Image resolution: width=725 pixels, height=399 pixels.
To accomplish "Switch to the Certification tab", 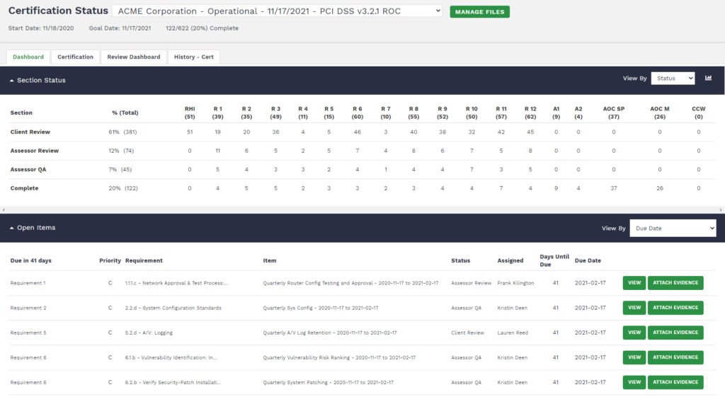I will pyautogui.click(x=75, y=57).
